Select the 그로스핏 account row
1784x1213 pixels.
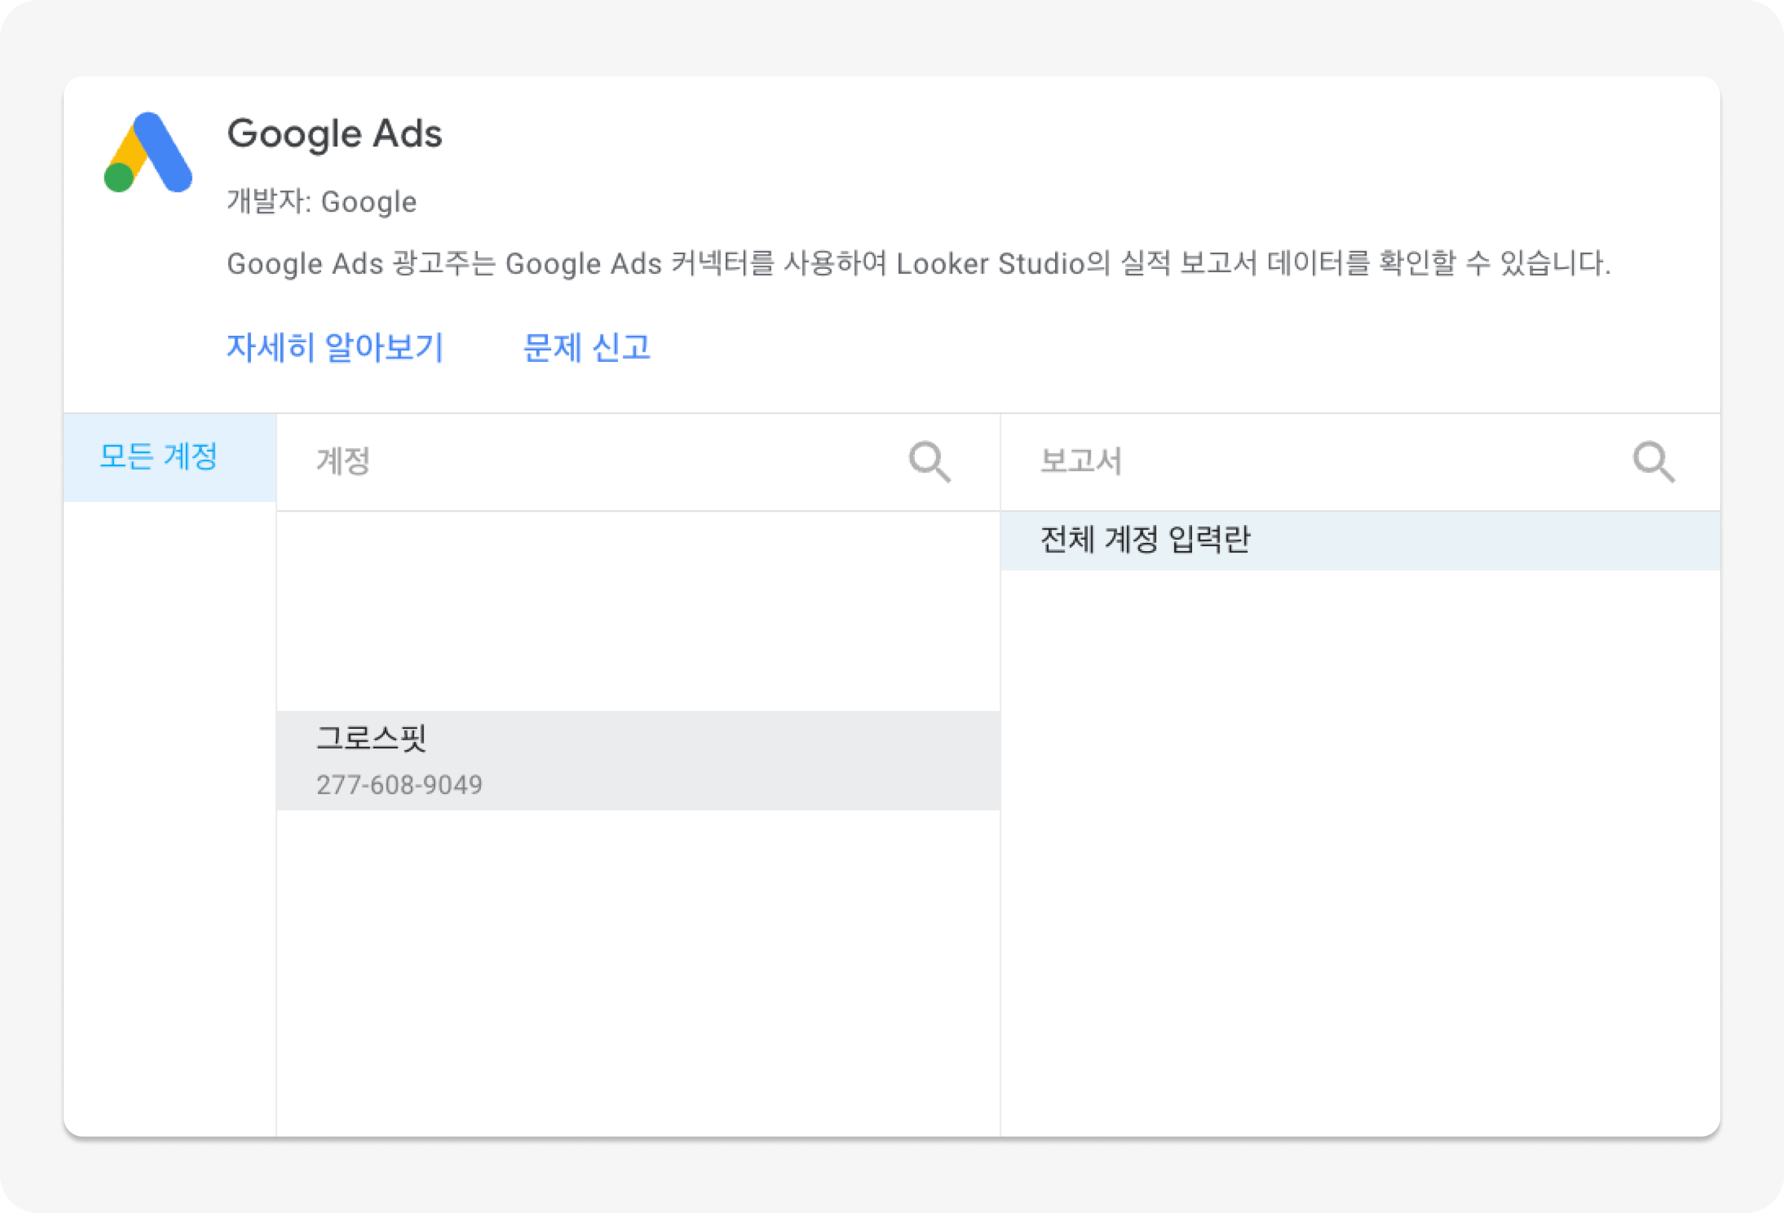point(638,760)
